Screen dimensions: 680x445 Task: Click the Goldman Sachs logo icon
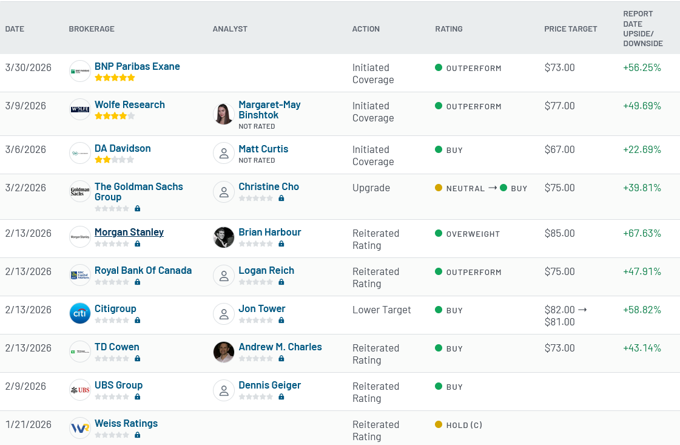[80, 191]
